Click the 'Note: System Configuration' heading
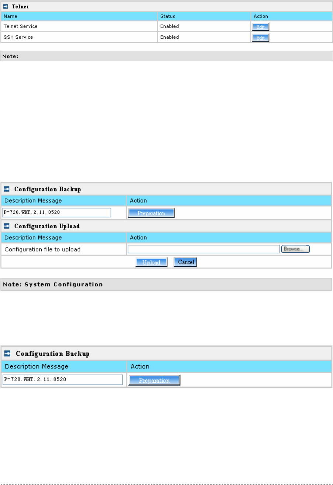 [x=53, y=284]
